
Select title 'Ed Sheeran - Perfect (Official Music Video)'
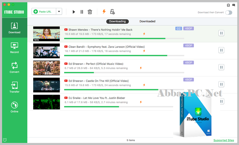click(96, 64)
